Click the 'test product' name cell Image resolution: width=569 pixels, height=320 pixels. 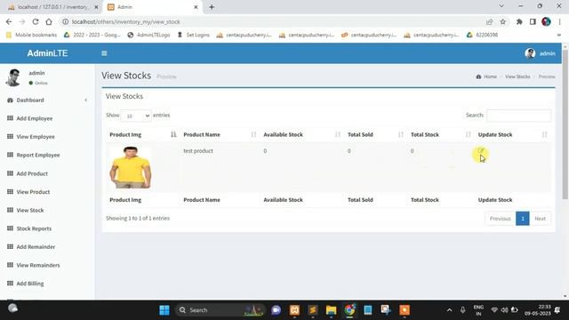pyautogui.click(x=198, y=151)
